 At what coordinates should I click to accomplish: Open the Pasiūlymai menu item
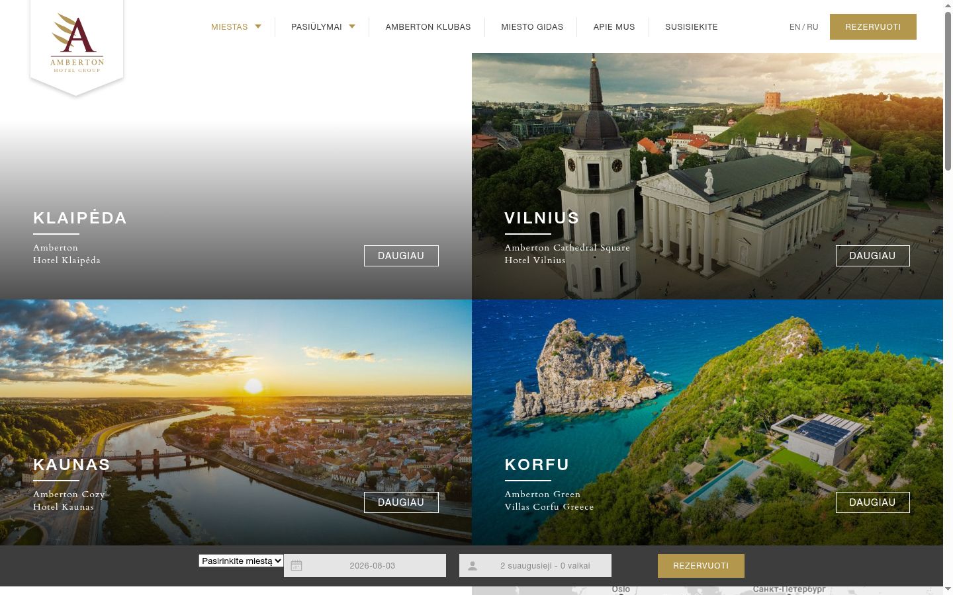point(316,27)
